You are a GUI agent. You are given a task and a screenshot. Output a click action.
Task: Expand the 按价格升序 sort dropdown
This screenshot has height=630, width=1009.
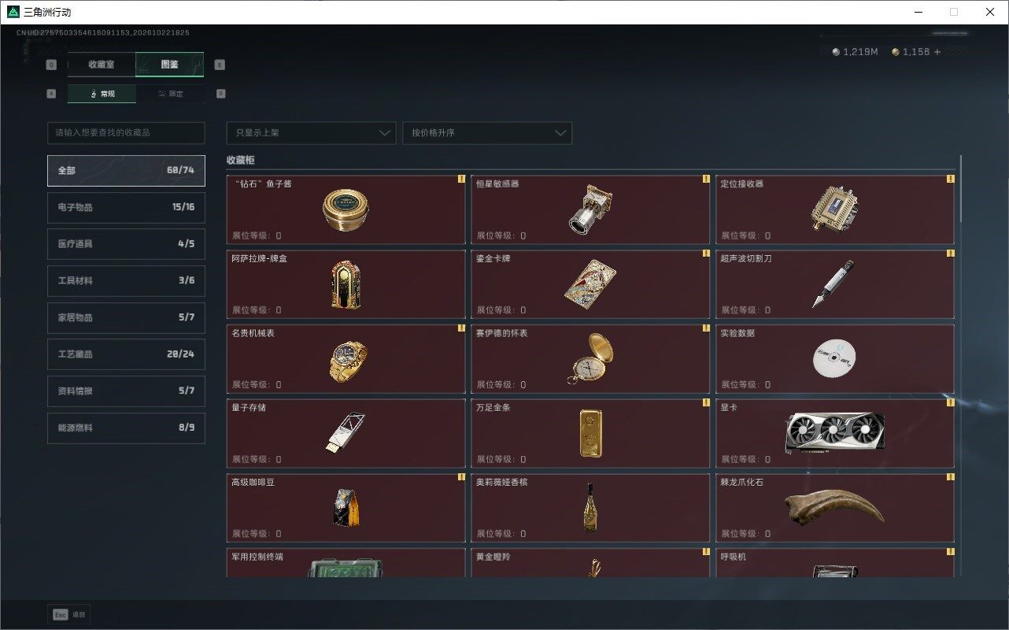tap(487, 133)
